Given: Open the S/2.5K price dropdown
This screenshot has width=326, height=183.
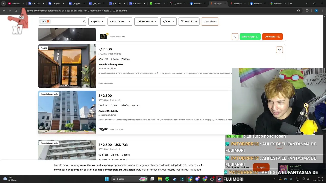Looking at the screenshot, I should click(168, 21).
